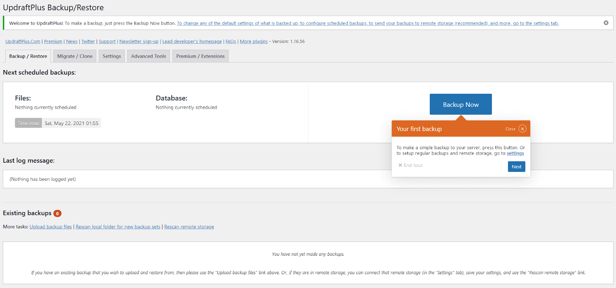Open the settings link in the tour popup

(515, 153)
